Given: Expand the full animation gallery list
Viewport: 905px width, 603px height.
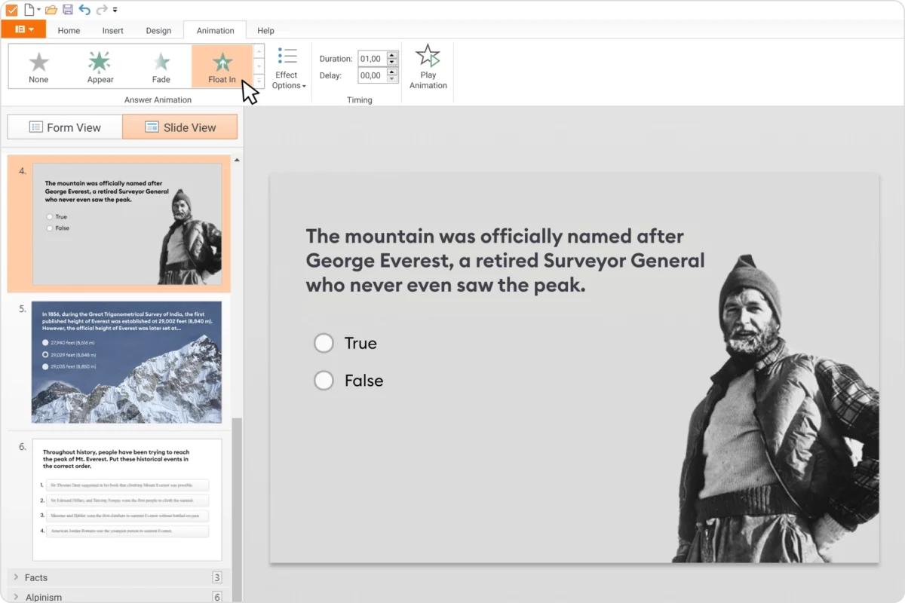Looking at the screenshot, I should 259,81.
